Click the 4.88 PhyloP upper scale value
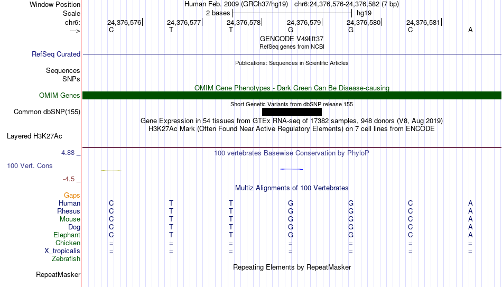 (x=68, y=153)
